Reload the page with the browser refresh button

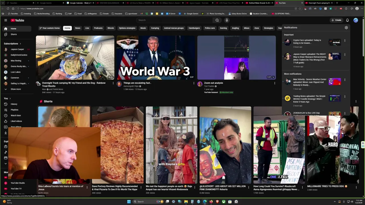(x=8, y=9)
